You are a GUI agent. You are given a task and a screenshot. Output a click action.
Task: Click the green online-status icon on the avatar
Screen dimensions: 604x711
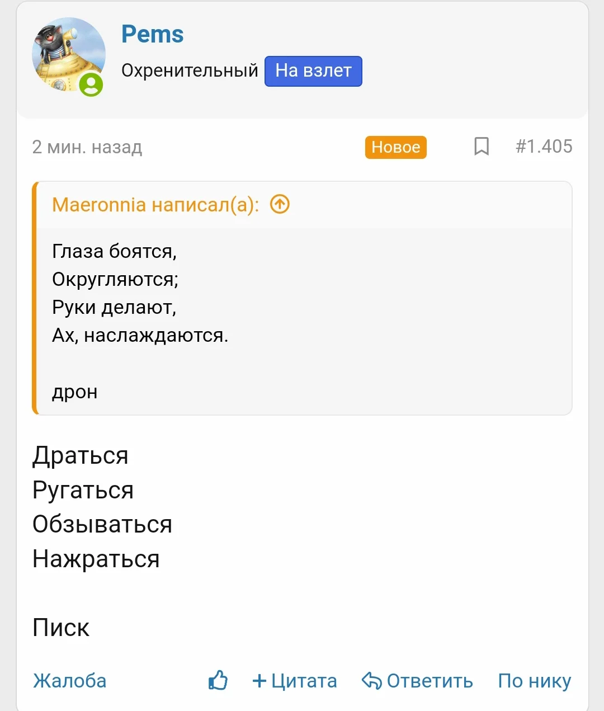click(x=91, y=85)
